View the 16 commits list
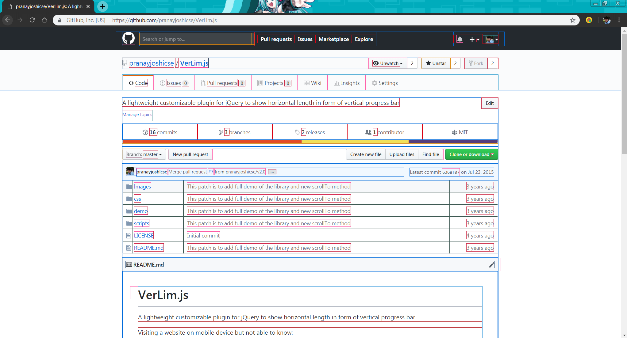627x338 pixels. [160, 132]
